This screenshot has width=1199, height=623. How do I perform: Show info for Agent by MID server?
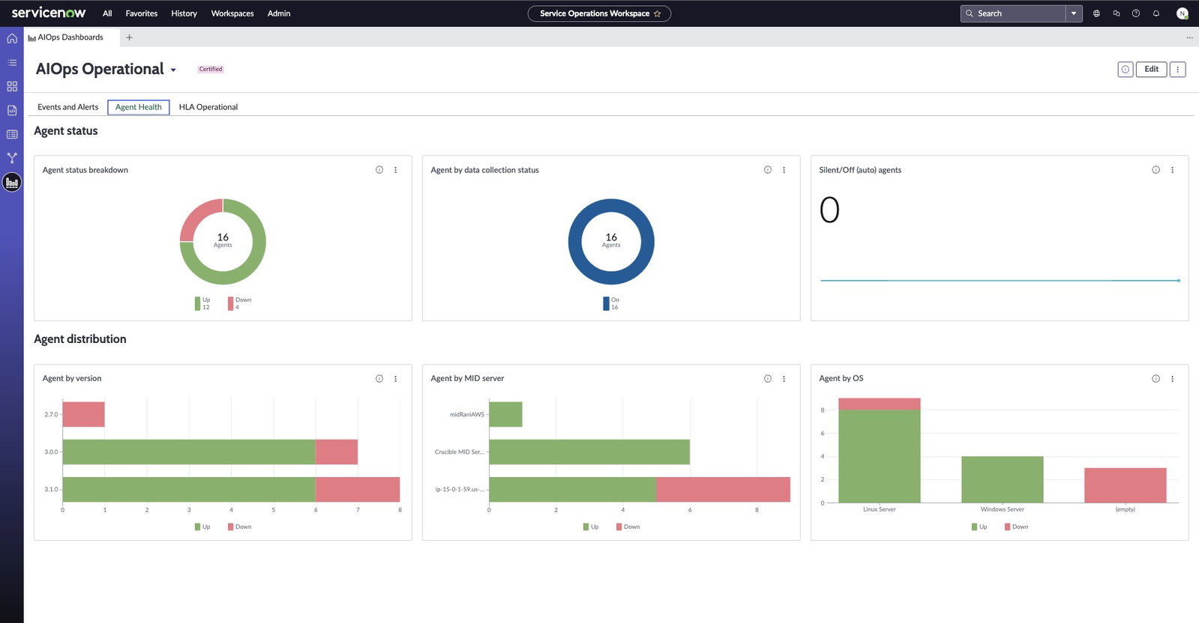[x=768, y=379]
